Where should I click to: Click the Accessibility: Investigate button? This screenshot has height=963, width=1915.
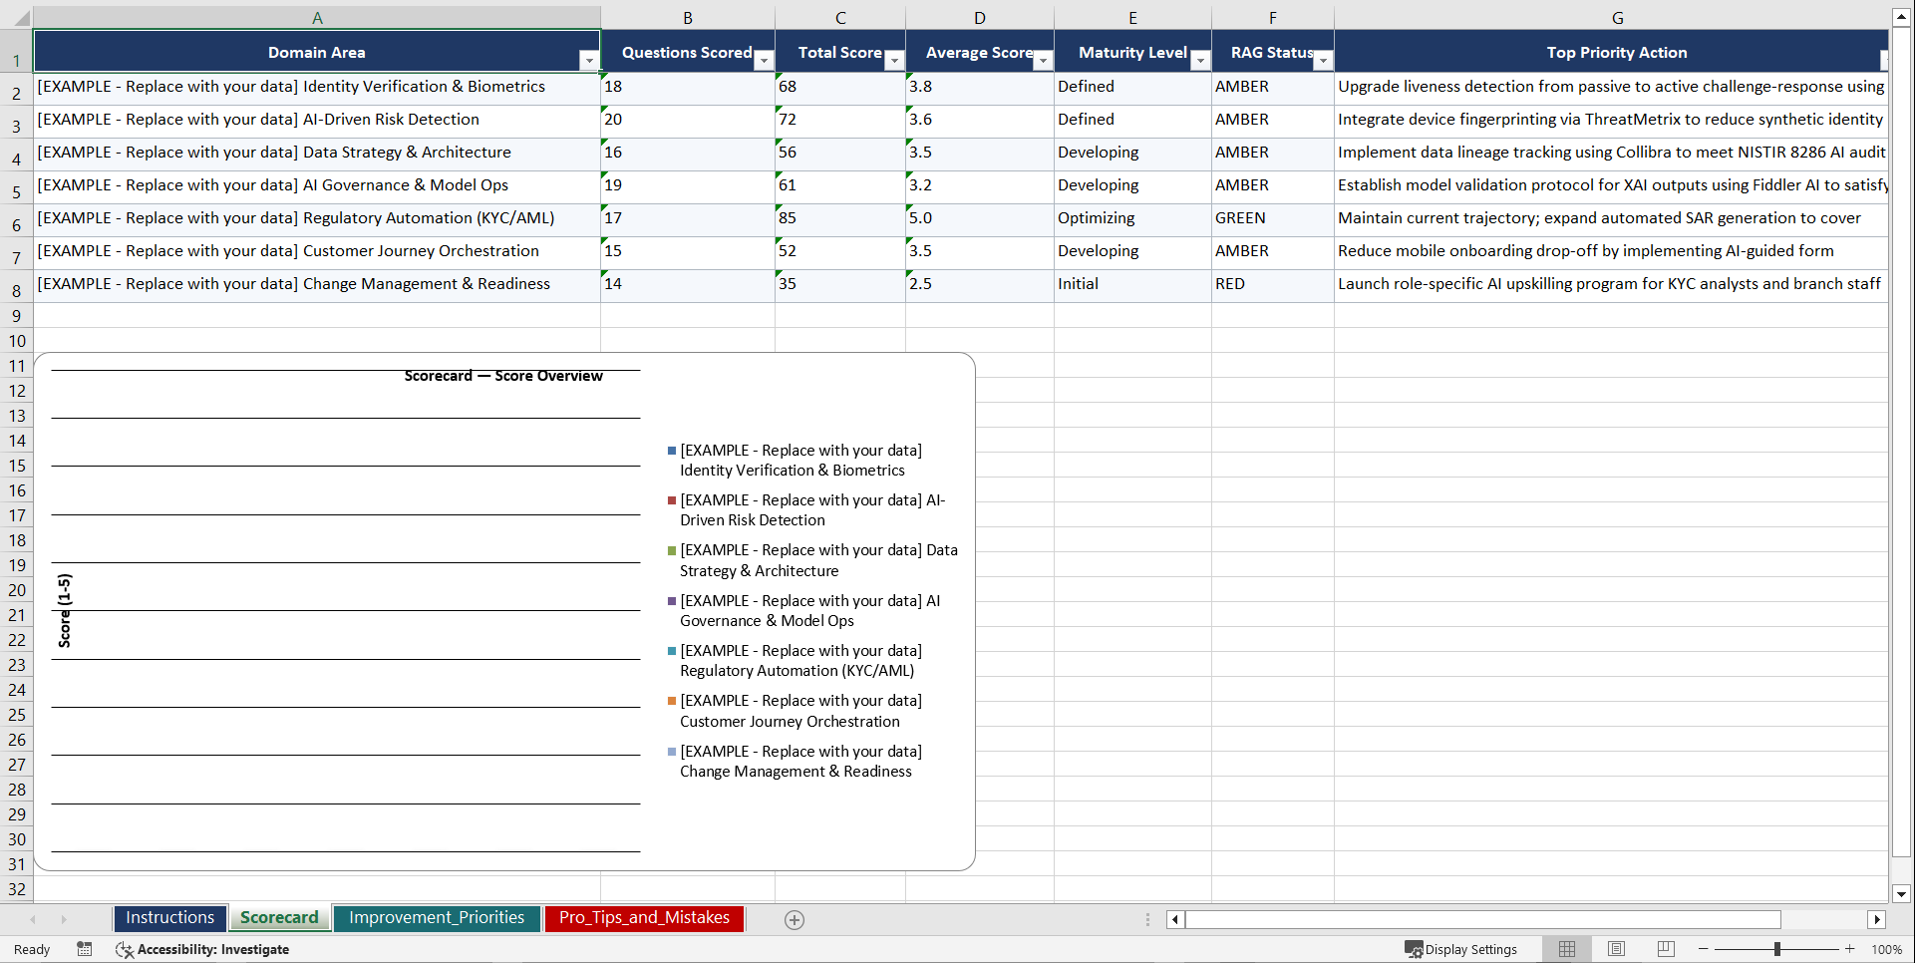(x=203, y=949)
